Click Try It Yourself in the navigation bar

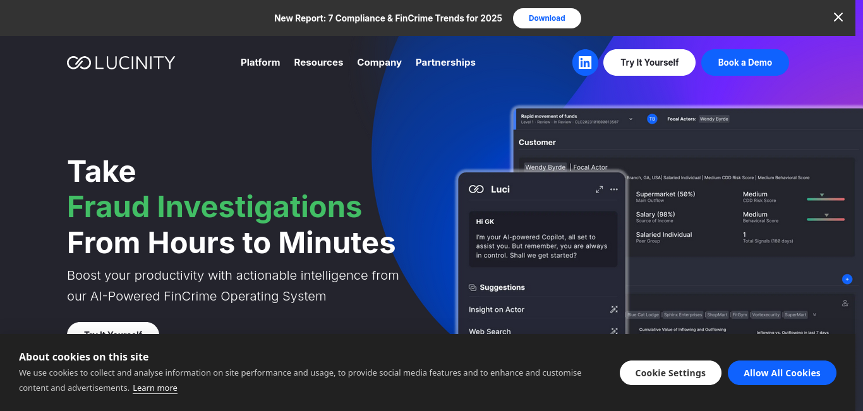[649, 63]
